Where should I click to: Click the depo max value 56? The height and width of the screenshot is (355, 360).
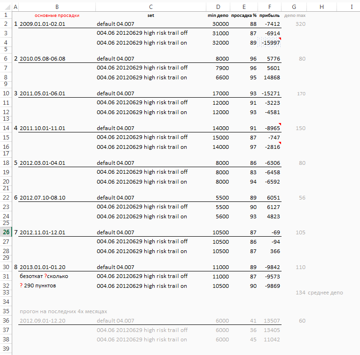pos(302,198)
